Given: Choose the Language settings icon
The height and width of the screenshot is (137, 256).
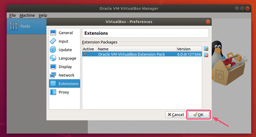Looking at the screenshot, I should (x=53, y=58).
